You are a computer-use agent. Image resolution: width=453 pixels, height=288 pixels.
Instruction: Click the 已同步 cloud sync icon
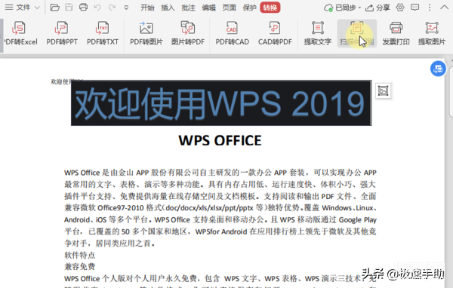coord(328,8)
